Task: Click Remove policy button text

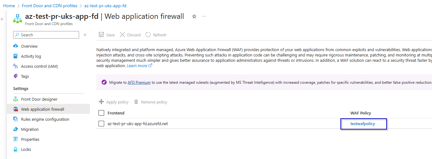Action: [x=154, y=102]
